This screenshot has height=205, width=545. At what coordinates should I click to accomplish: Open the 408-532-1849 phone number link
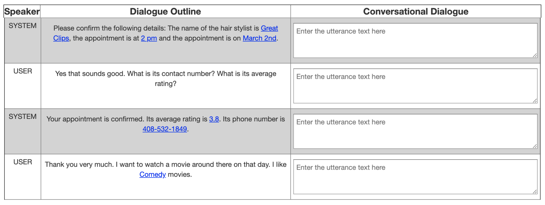165,129
